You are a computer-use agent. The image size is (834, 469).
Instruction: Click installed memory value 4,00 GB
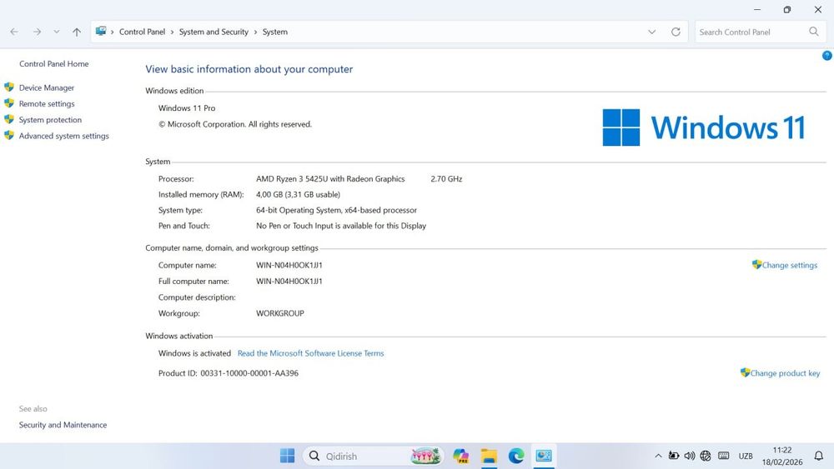coord(298,194)
